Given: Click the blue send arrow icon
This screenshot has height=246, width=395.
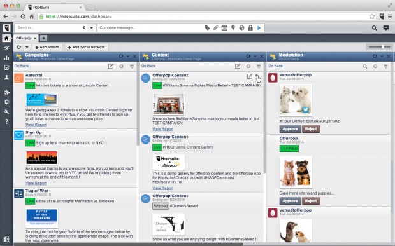Looking at the screenshot, I should tap(259, 27).
